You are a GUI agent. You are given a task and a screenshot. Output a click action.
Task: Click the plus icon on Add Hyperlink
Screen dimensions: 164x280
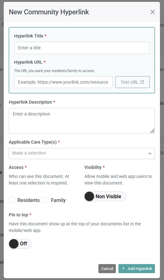123,268
